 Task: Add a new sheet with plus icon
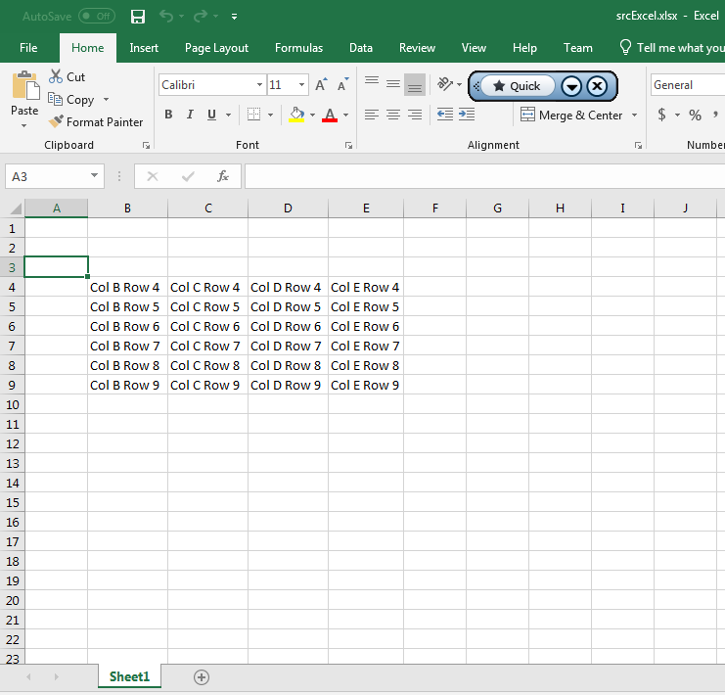coord(202,677)
